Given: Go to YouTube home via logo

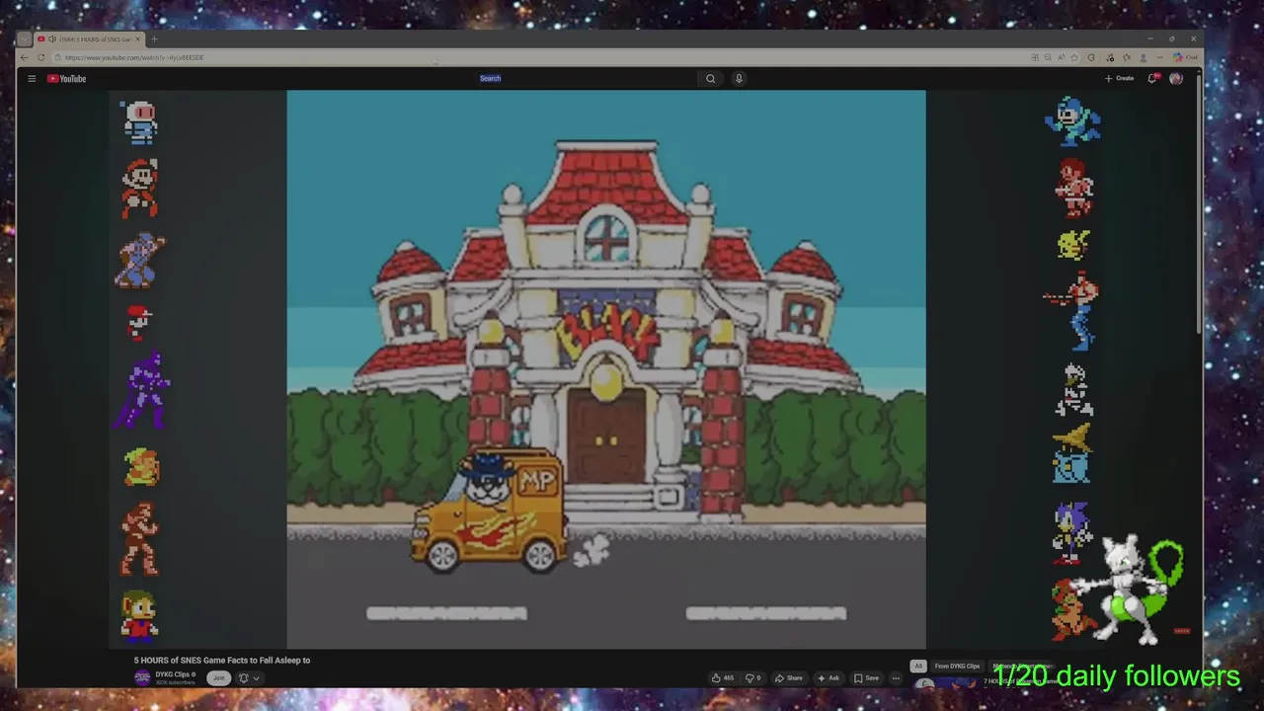Looking at the screenshot, I should (x=67, y=79).
